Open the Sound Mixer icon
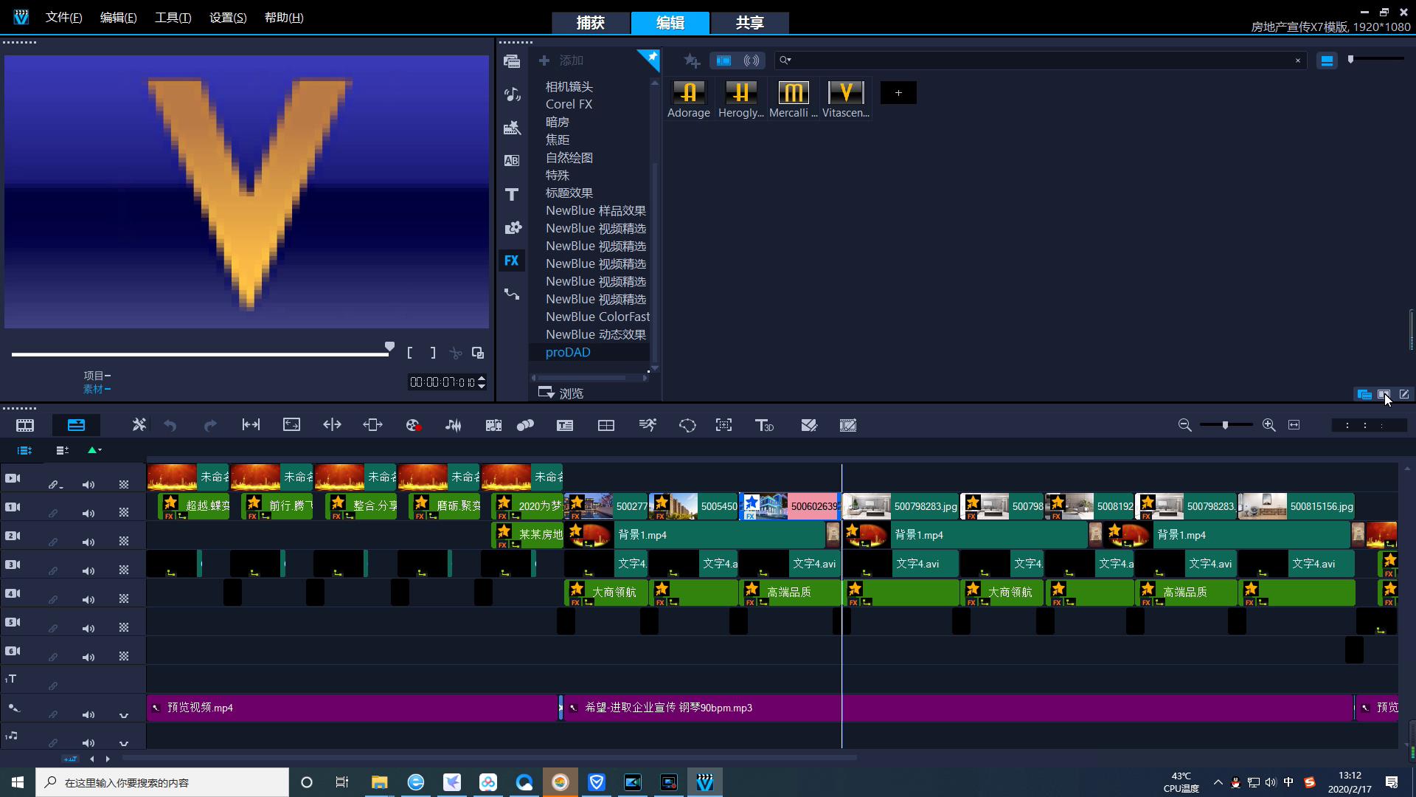The image size is (1416, 797). (453, 425)
